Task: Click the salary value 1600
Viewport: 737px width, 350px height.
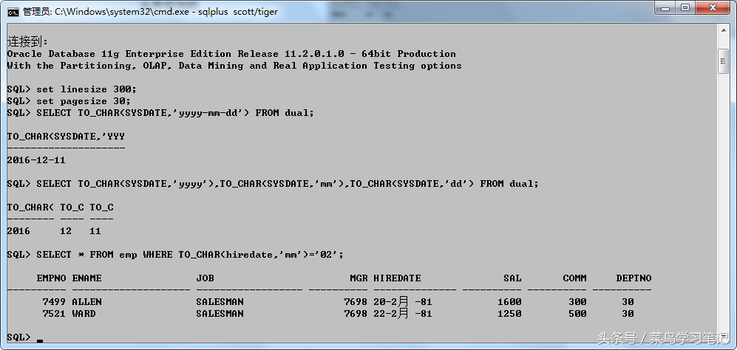Action: (509, 301)
